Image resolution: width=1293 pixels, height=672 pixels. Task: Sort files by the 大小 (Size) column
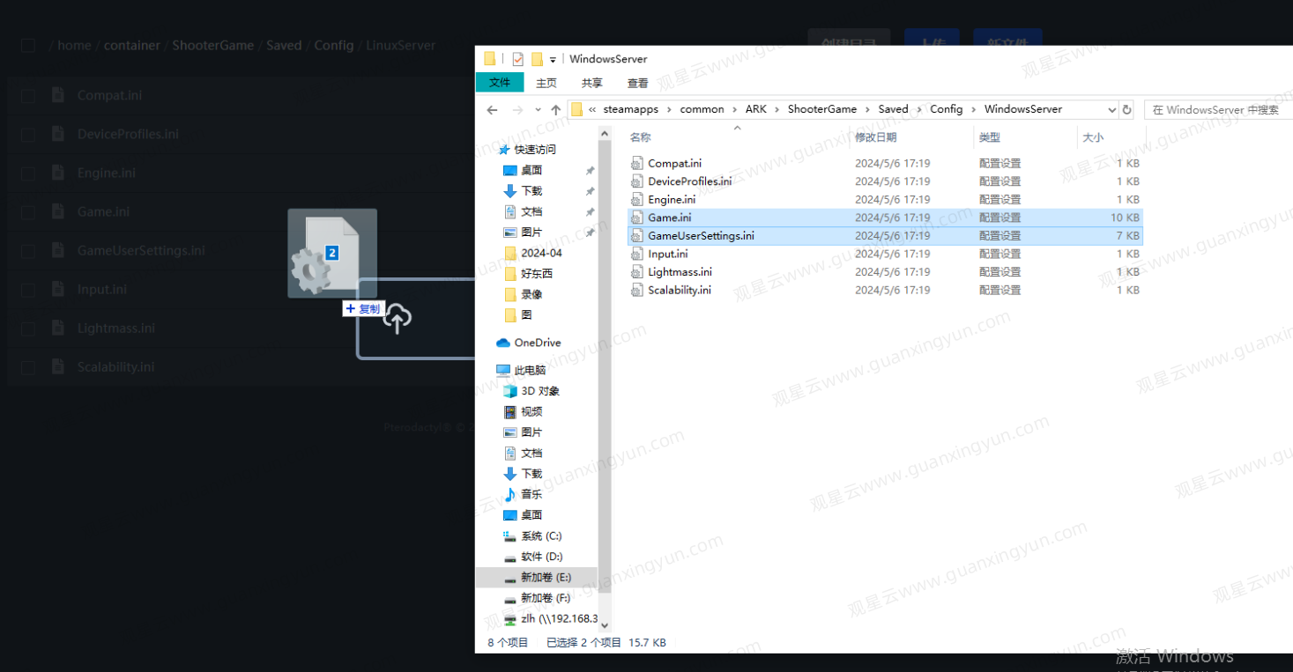[x=1092, y=137]
